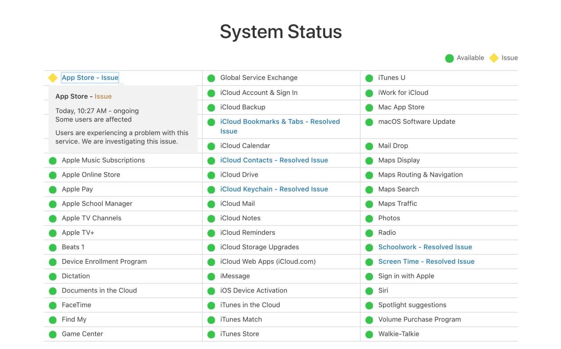The height and width of the screenshot is (349, 561).
Task: Click the Volume Purchase Program entry
Action: (419, 319)
